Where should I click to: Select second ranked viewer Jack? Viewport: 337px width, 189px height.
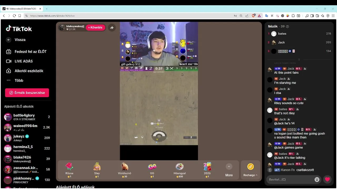point(299,42)
